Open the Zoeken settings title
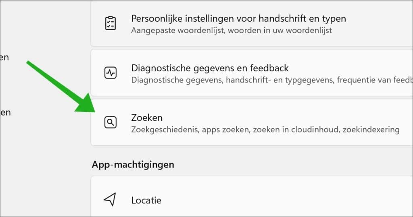The height and width of the screenshot is (217, 413). tap(147, 118)
